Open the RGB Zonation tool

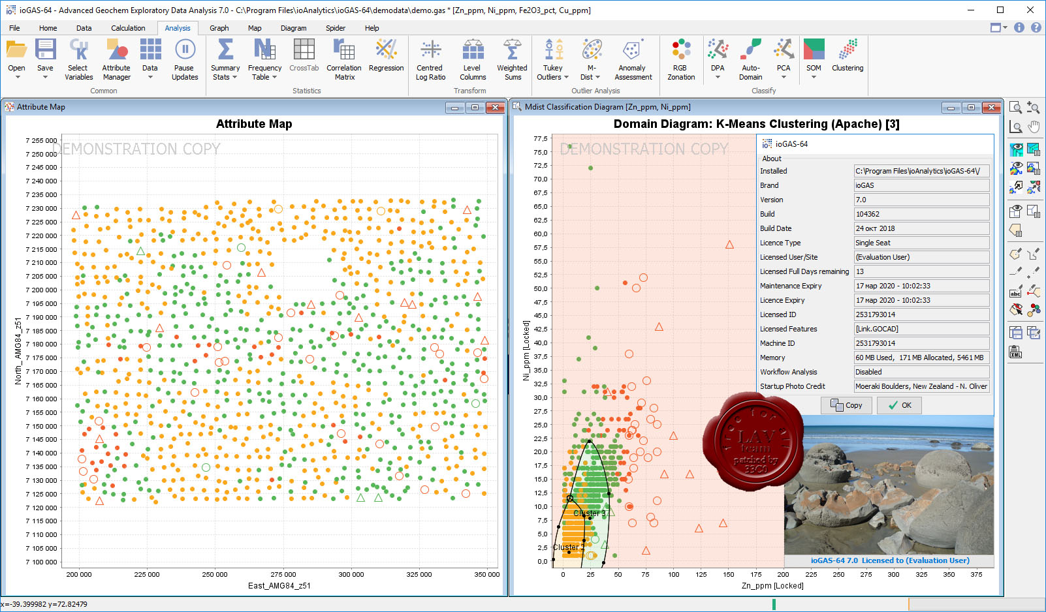[681, 59]
